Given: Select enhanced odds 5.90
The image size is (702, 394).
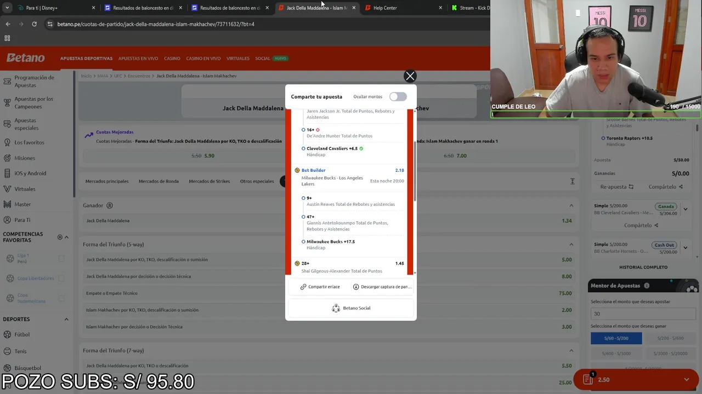Looking at the screenshot, I should pos(203,156).
